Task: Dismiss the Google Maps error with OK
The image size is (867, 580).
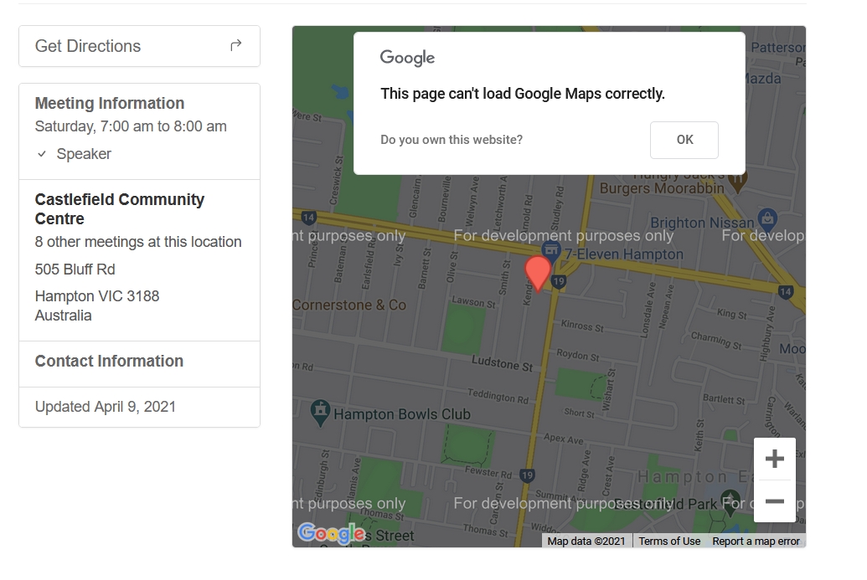Action: (x=684, y=140)
